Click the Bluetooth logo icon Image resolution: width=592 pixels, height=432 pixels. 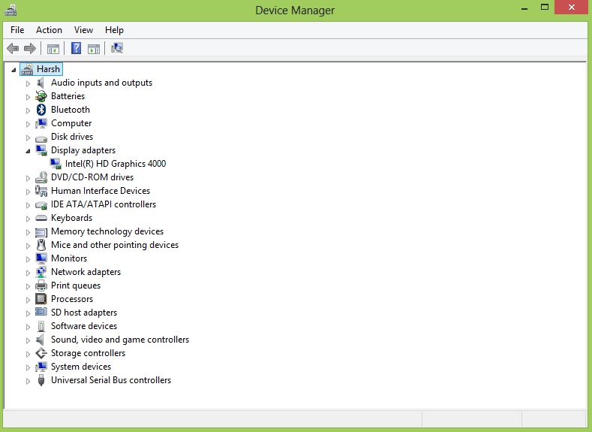click(41, 110)
